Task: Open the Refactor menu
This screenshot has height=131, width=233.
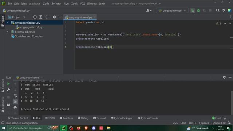Action: 56,4
